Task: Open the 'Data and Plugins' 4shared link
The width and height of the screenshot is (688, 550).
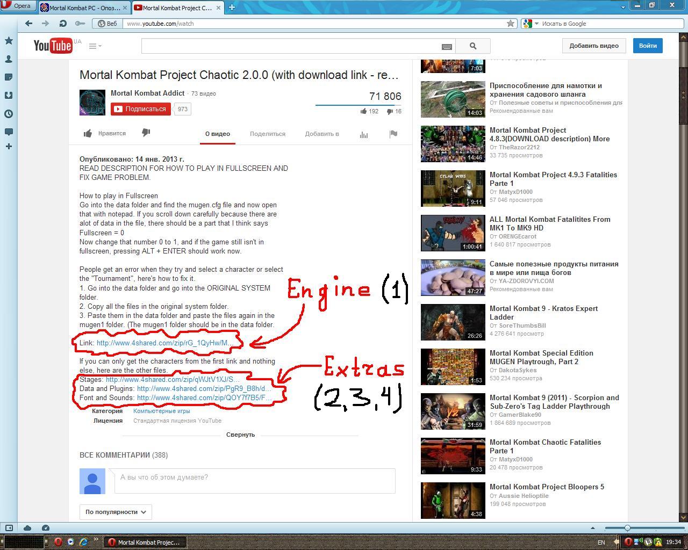Action: 203,389
